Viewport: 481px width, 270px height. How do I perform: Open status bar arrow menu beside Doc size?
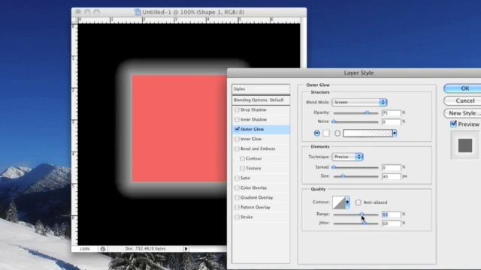(186, 249)
